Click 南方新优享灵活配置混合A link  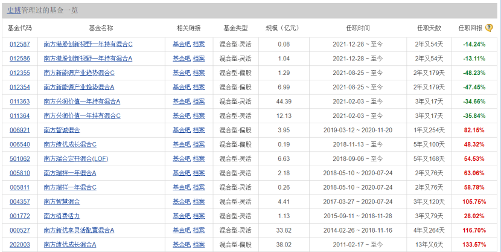click(x=79, y=230)
